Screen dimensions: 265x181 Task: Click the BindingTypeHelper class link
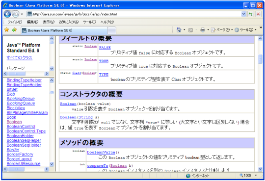[x=24, y=80]
